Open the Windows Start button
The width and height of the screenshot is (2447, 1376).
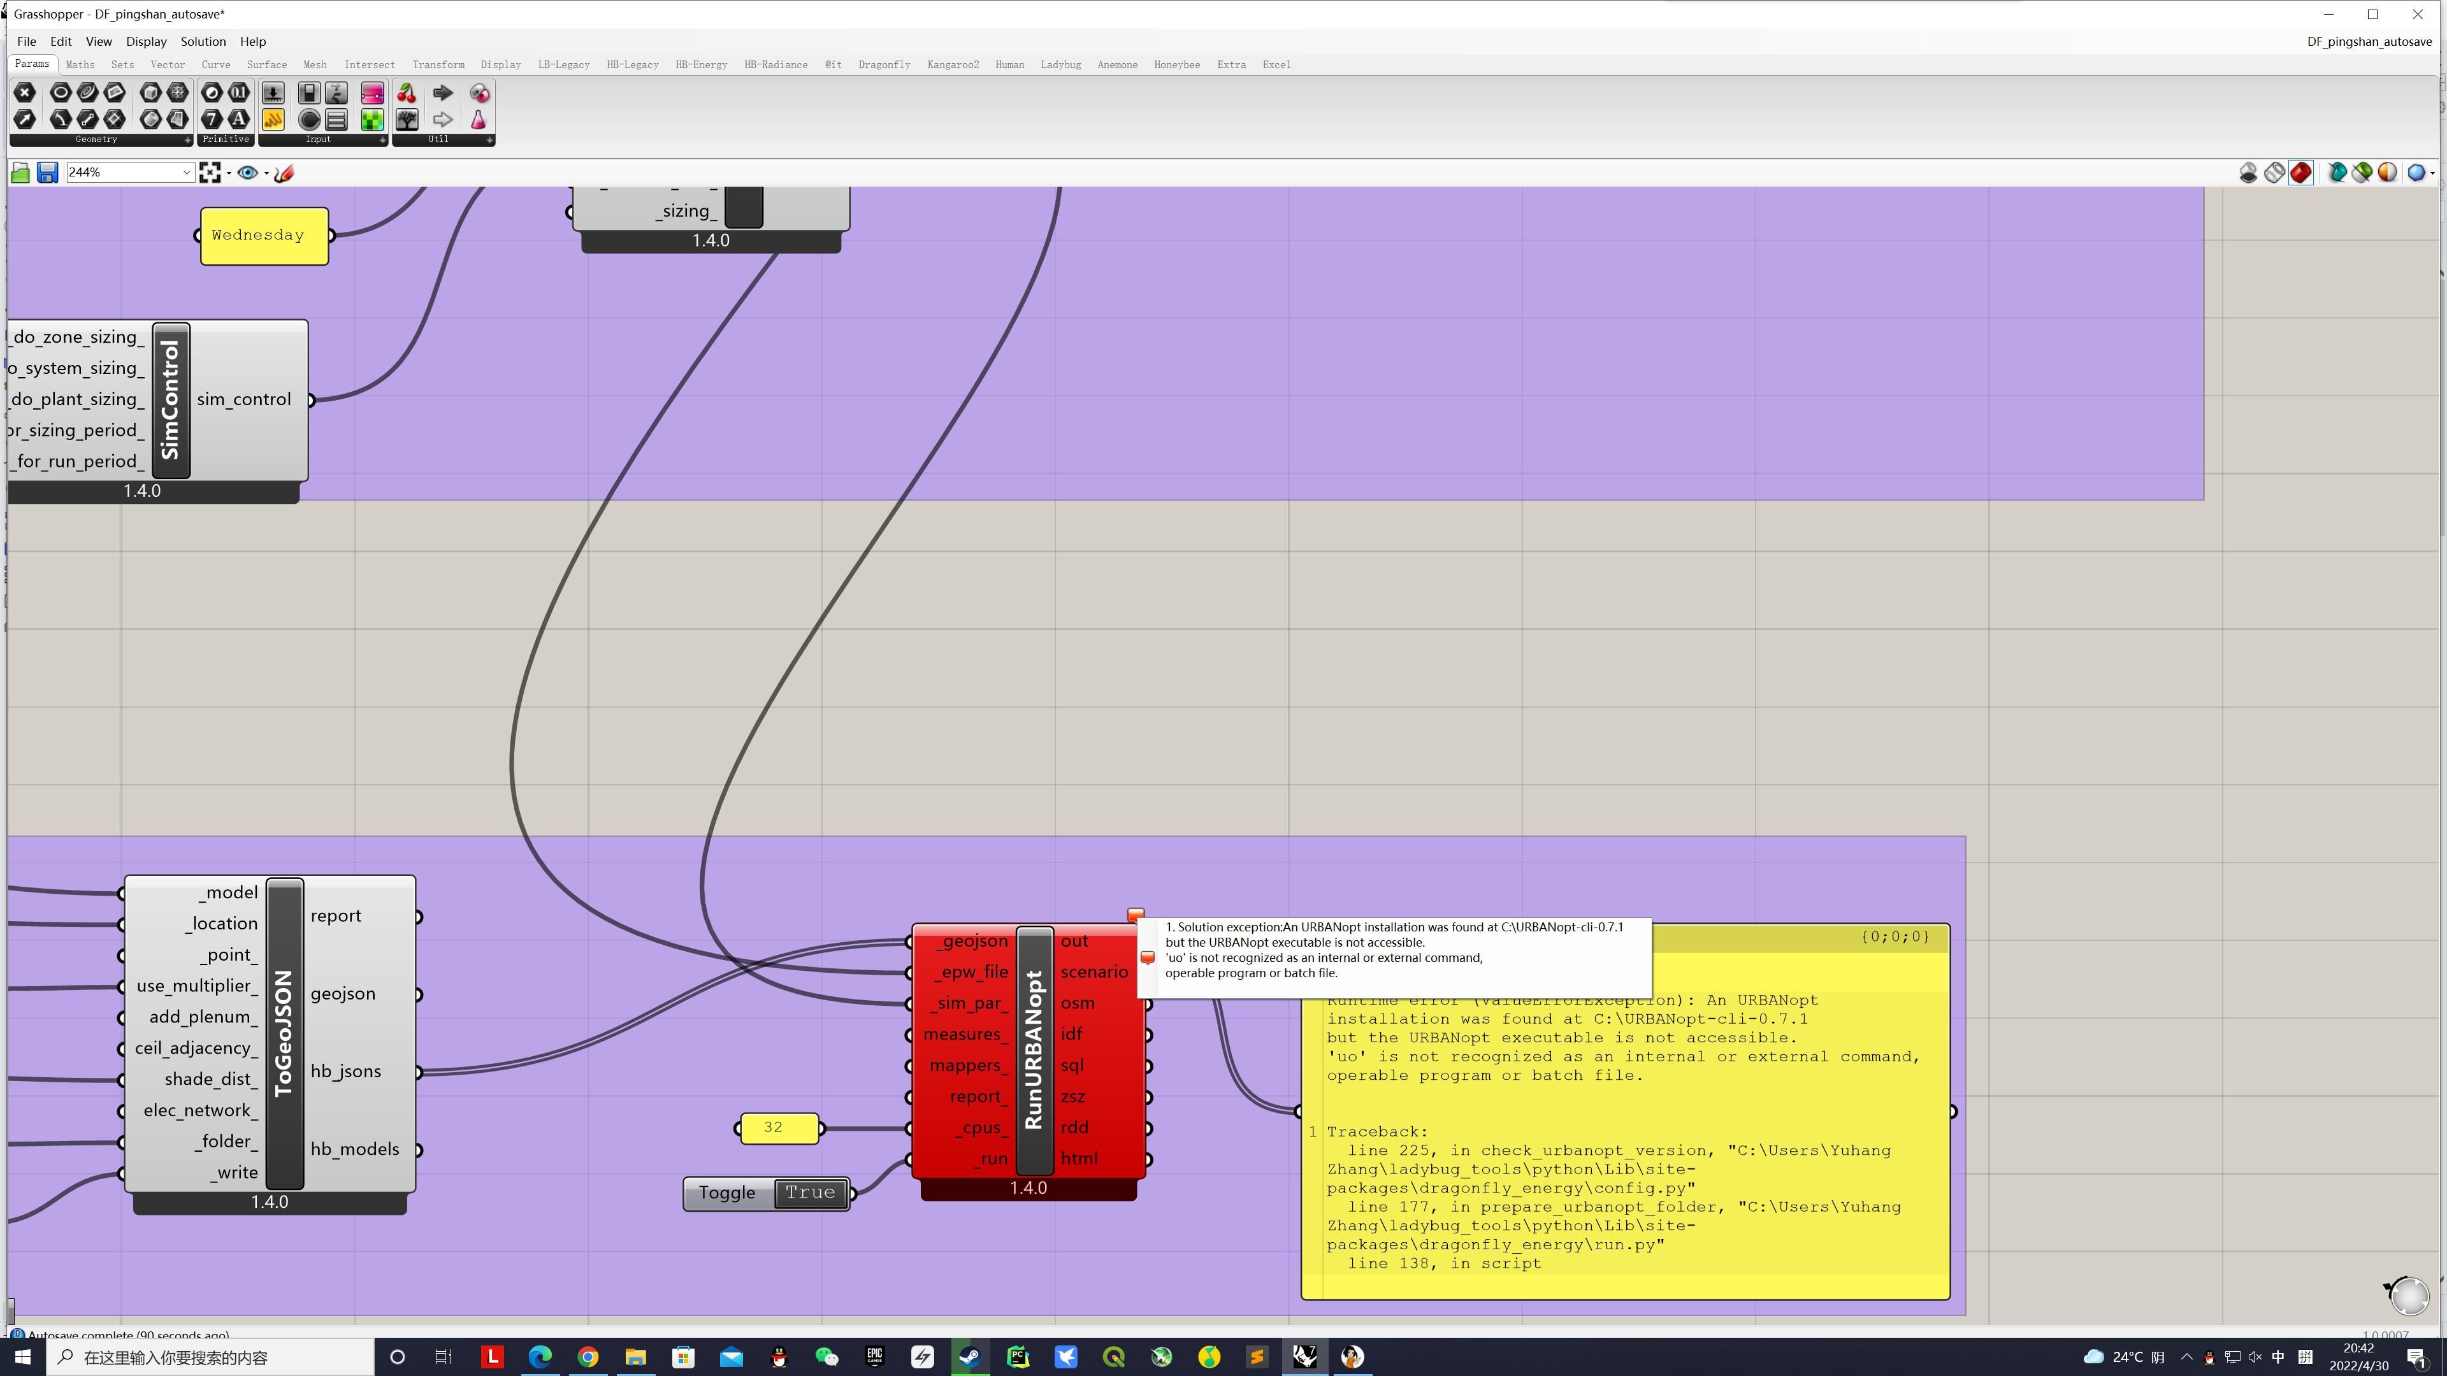click(22, 1357)
